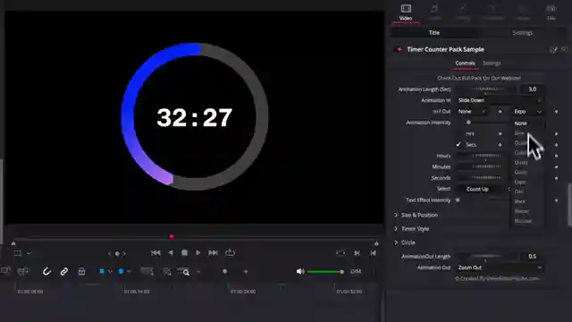Open the Settings tab next to Controls
Screen dimensions: 572x322
492,64
